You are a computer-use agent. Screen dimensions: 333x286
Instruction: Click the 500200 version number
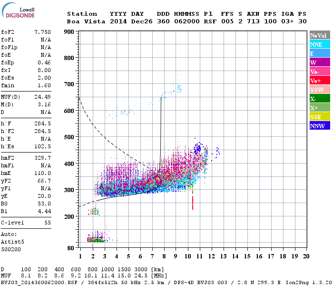point(11,249)
